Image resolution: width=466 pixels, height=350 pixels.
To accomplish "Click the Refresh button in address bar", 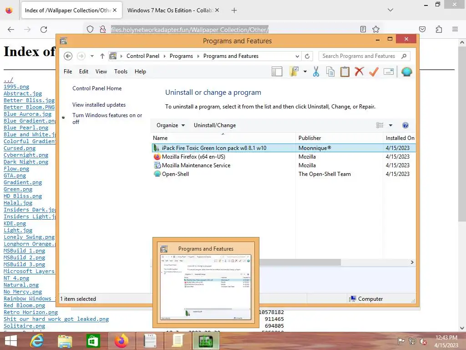I will click(x=307, y=56).
